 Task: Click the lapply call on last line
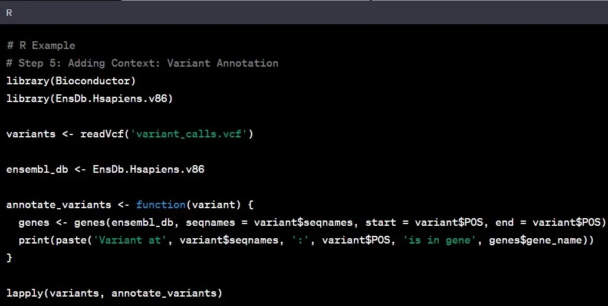114,293
